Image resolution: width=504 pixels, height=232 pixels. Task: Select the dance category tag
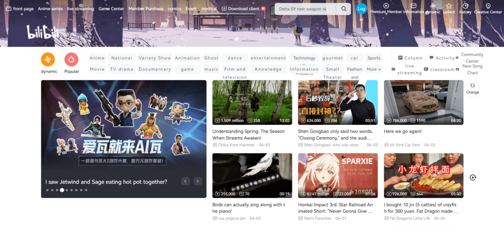(235, 58)
